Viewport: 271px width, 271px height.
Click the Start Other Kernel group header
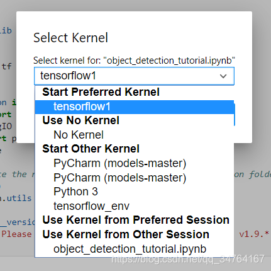91,149
